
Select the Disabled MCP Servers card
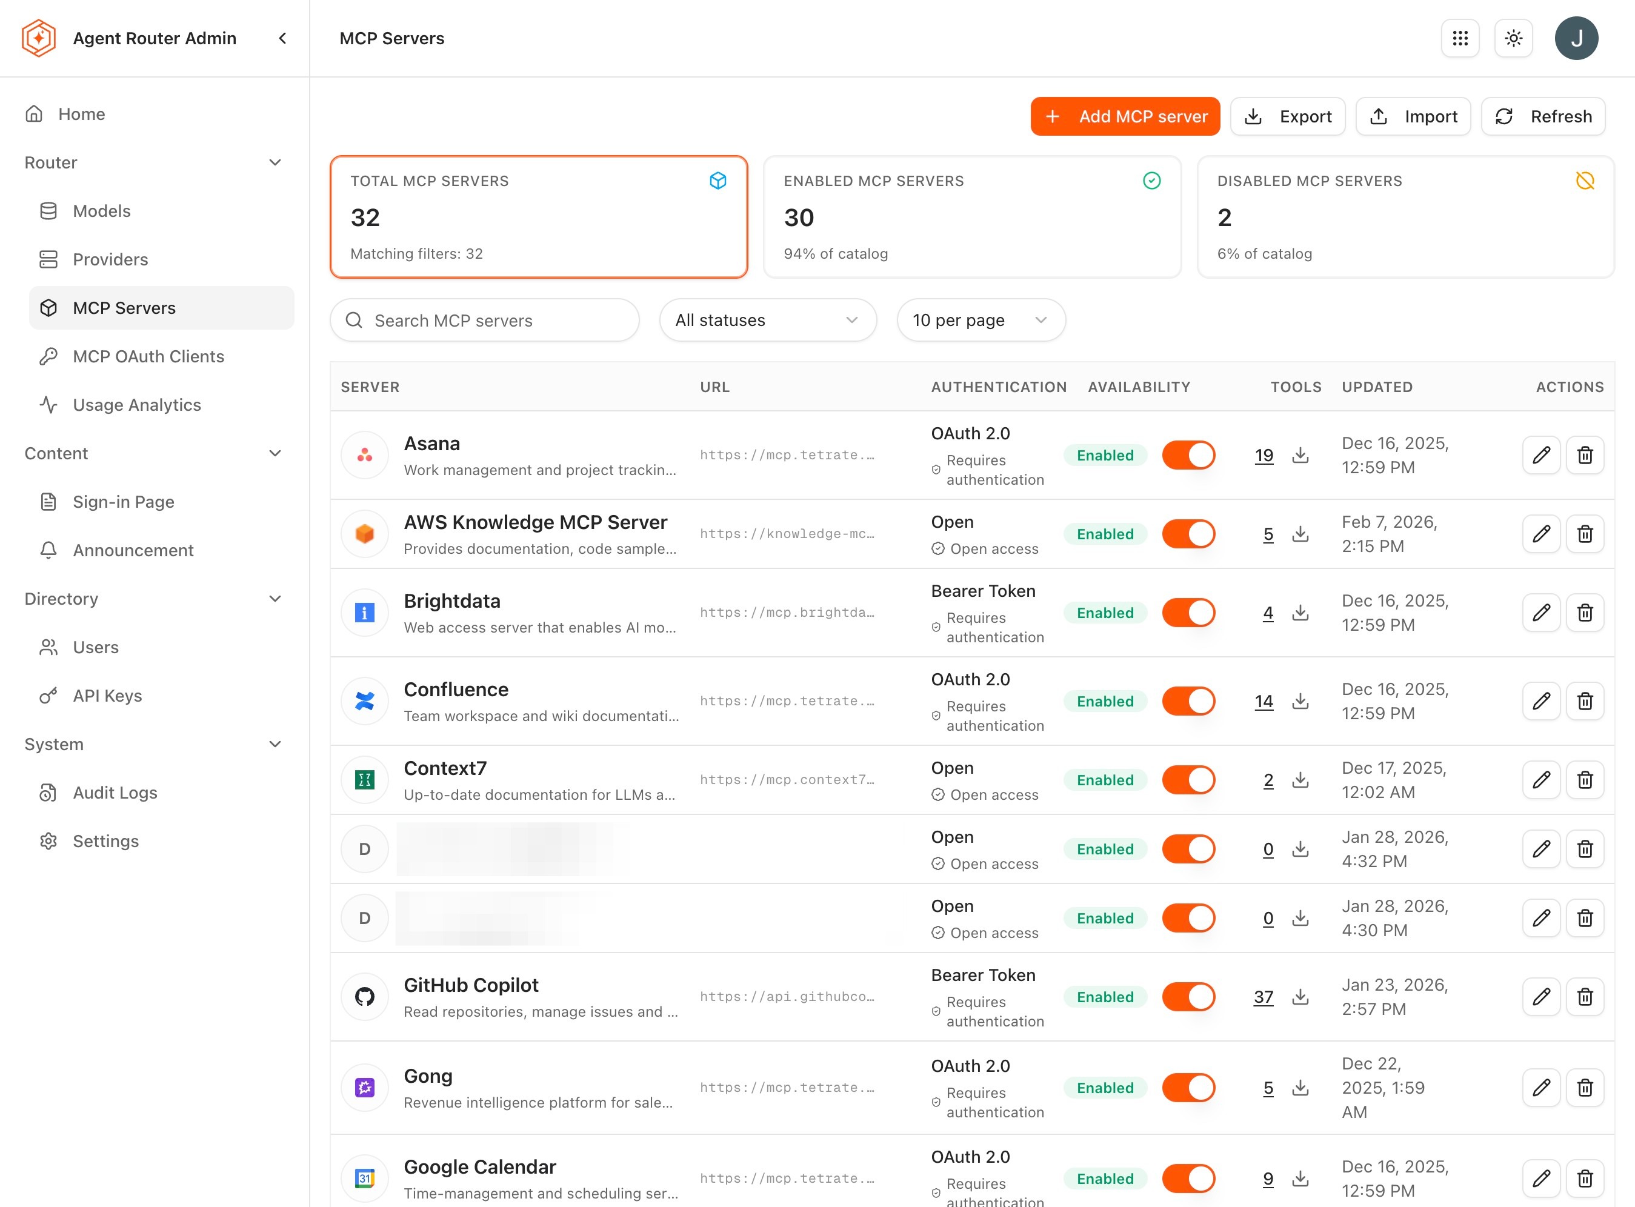(x=1405, y=217)
